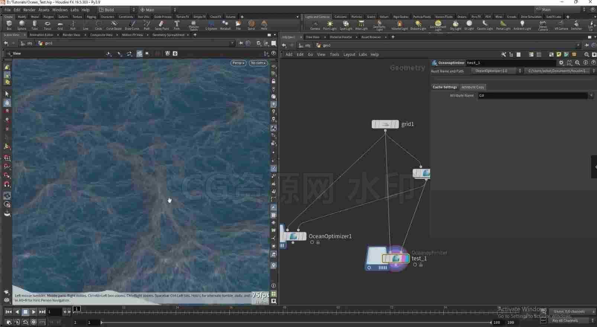Switch to the Attribute Copy tab
Viewport: 597px width, 327px height.
pos(473,87)
